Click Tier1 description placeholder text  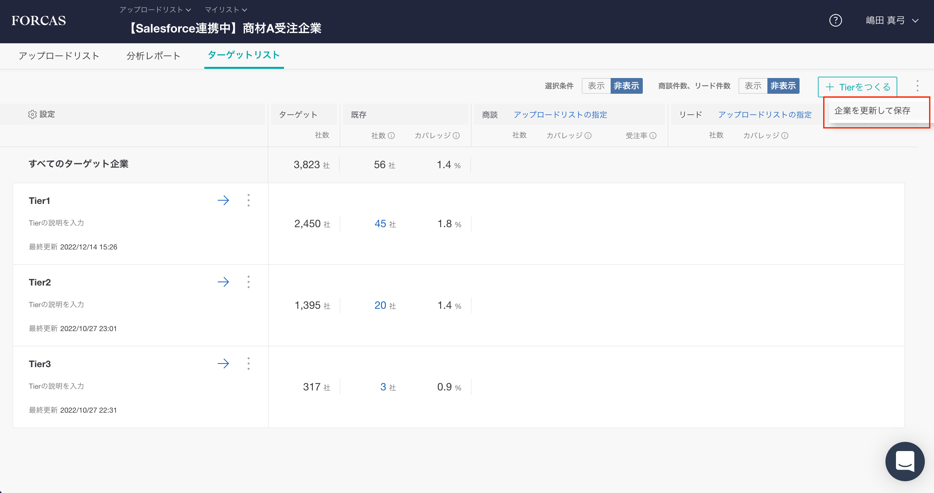click(x=56, y=223)
